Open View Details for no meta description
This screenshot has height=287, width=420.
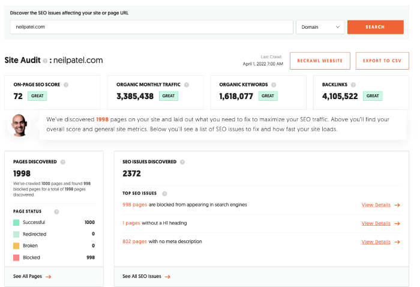[x=376, y=242]
